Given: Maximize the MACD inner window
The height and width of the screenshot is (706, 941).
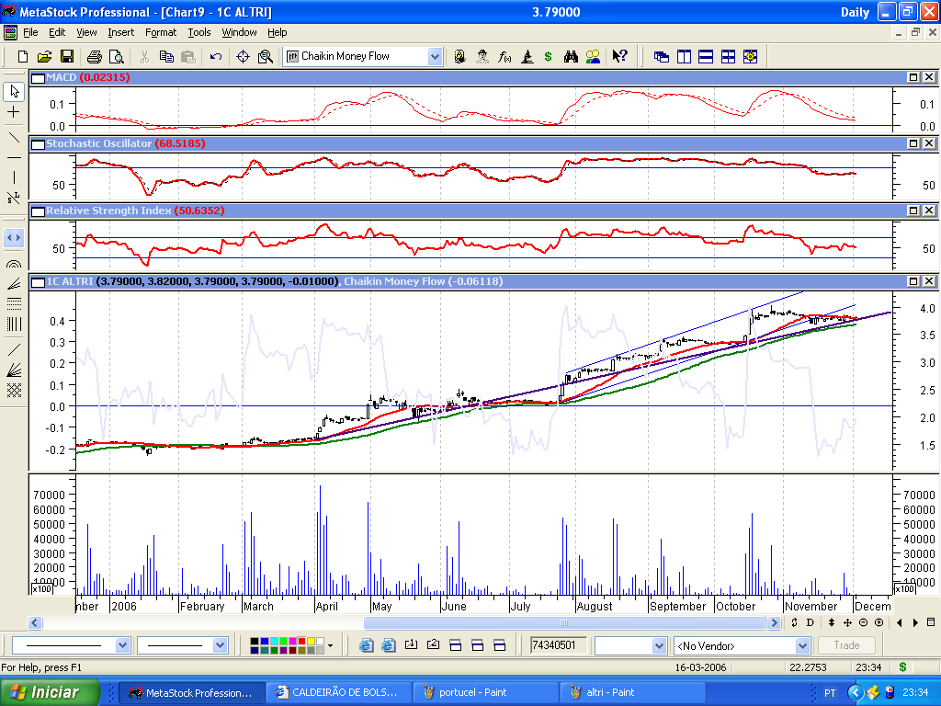Looking at the screenshot, I should pyautogui.click(x=913, y=77).
